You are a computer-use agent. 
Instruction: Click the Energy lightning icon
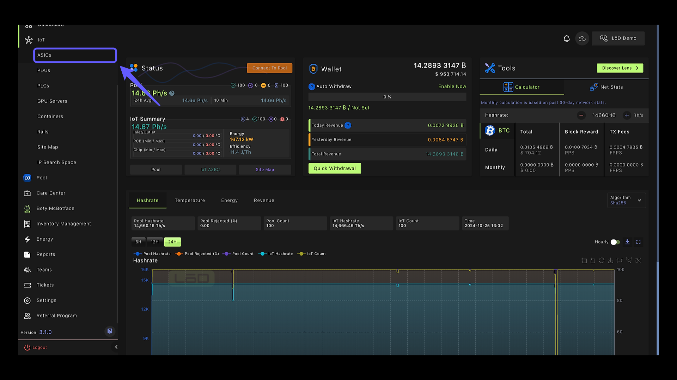[27, 239]
